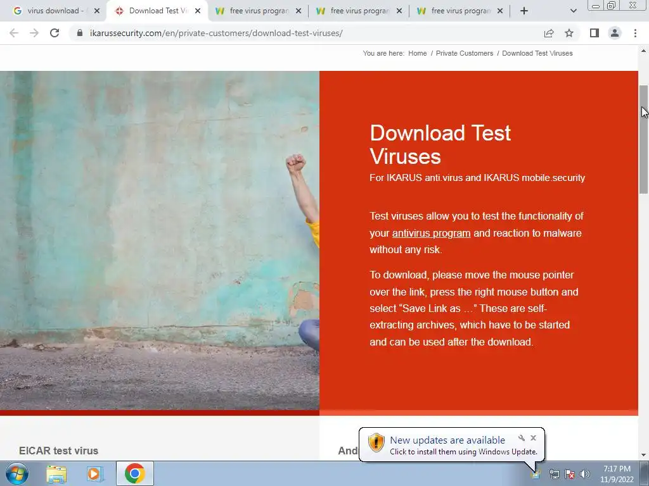Close the third 'free virus program' tab
This screenshot has width=649, height=486.
pyautogui.click(x=500, y=11)
